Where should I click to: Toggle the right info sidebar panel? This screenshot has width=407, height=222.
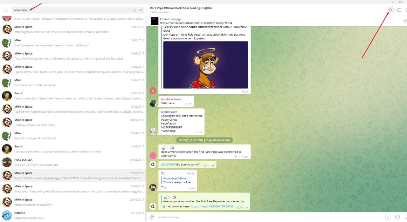[399, 10]
